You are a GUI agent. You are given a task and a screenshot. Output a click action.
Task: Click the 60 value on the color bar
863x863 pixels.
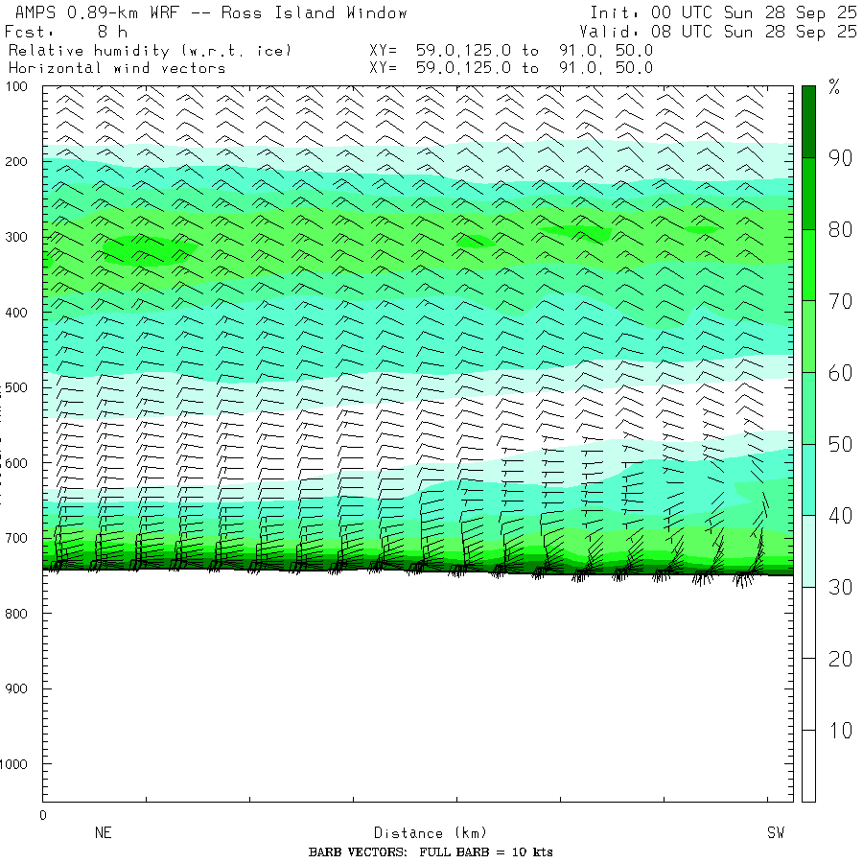pos(840,373)
